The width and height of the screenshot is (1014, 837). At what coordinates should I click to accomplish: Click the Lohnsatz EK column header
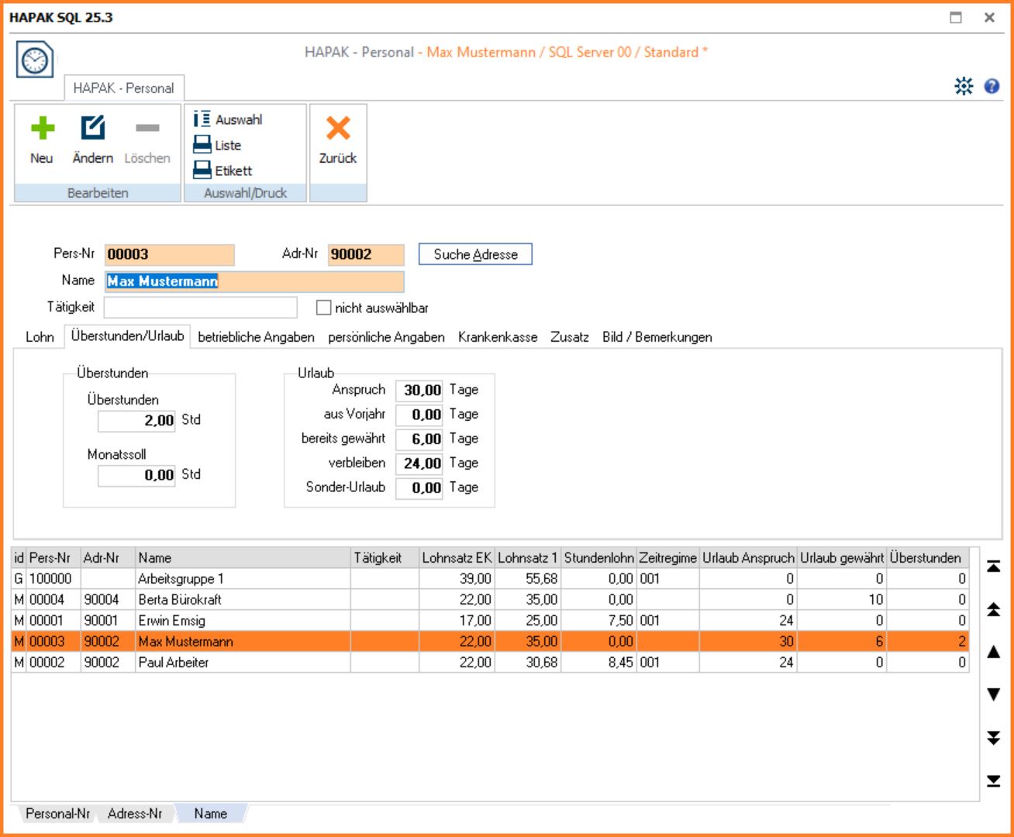point(456,558)
